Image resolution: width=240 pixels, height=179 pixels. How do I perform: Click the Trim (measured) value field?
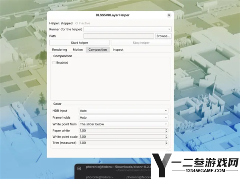(x=122, y=143)
